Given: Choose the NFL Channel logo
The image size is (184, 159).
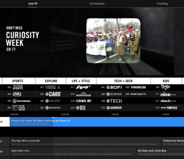Looking at the screenshot, I should [x=22, y=101].
